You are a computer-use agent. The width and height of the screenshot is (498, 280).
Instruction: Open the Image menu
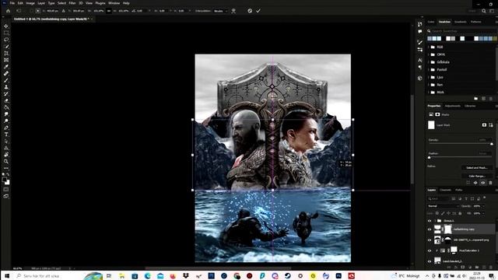[x=30, y=3]
